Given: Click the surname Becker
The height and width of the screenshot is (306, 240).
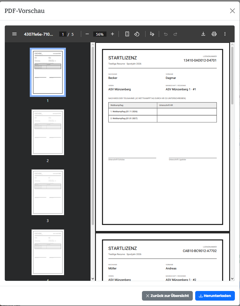Looking at the screenshot, I should point(113,78).
